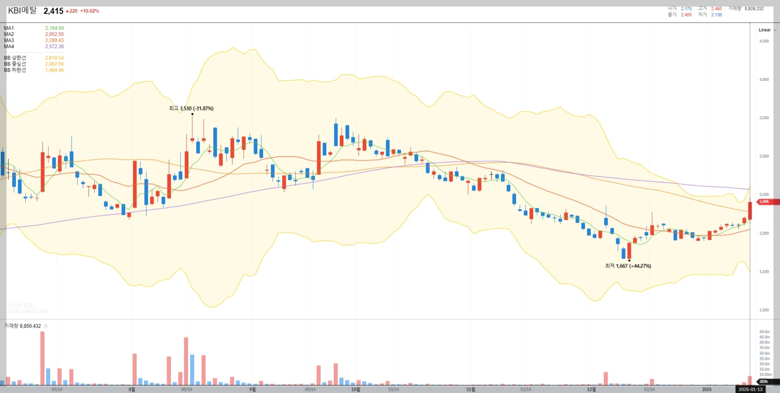The height and width of the screenshot is (393, 780).
Task: Select the MA1 legend value 2,184.00
Action: [x=55, y=28]
